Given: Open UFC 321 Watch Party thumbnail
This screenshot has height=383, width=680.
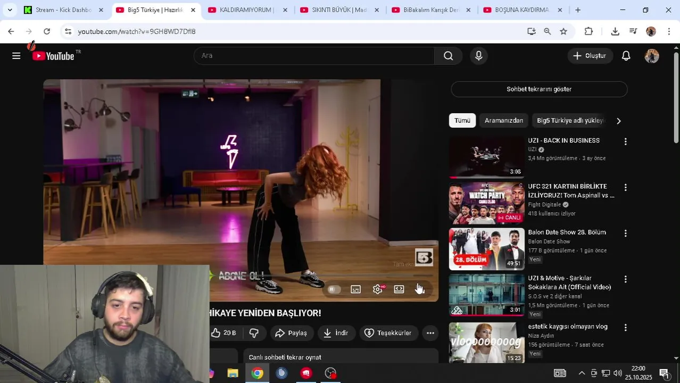Looking at the screenshot, I should click(x=487, y=203).
